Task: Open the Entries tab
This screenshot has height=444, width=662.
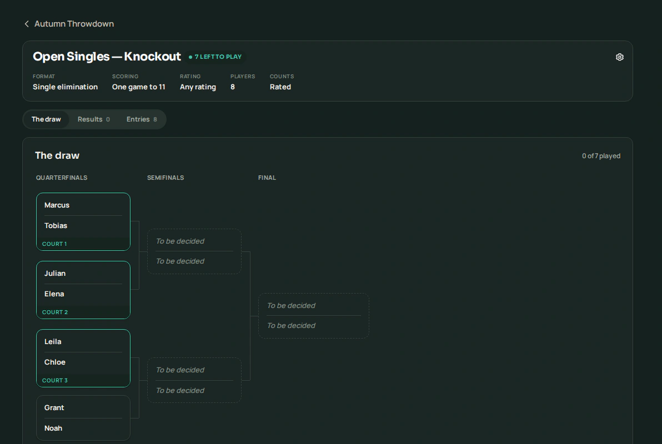Action: (142, 119)
